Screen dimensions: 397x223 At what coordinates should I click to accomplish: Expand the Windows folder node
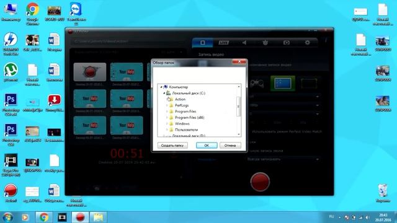(x=167, y=124)
